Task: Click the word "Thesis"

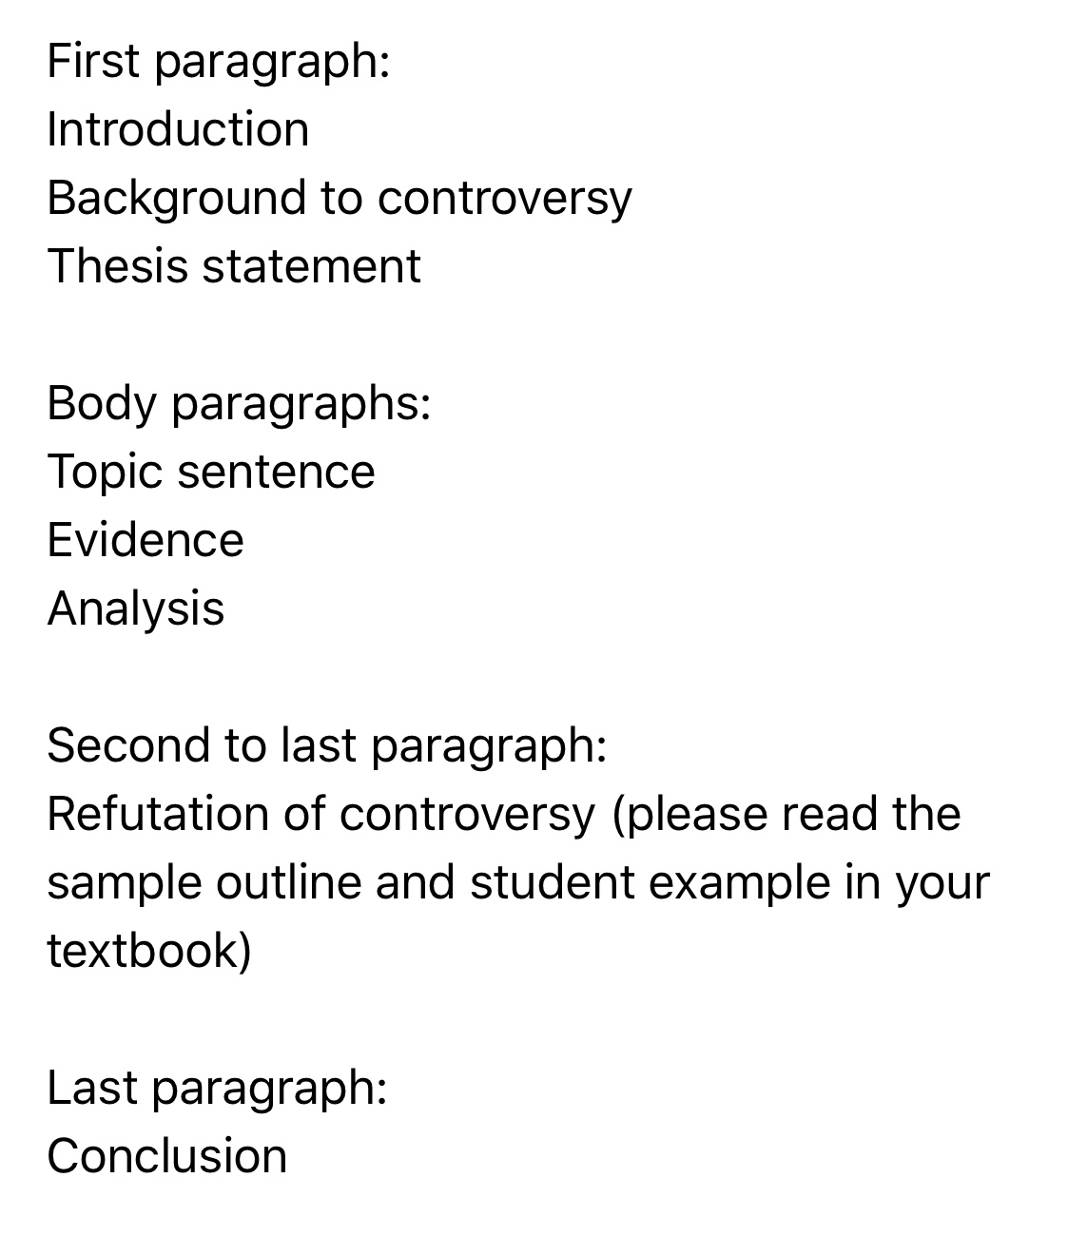Action: click(117, 266)
